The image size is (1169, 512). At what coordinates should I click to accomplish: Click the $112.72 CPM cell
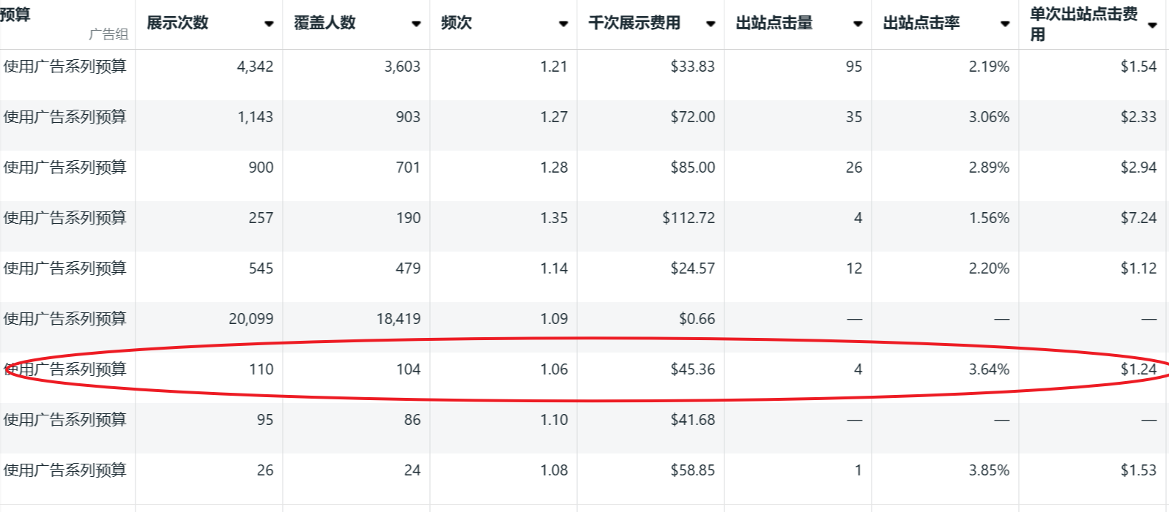pos(689,218)
